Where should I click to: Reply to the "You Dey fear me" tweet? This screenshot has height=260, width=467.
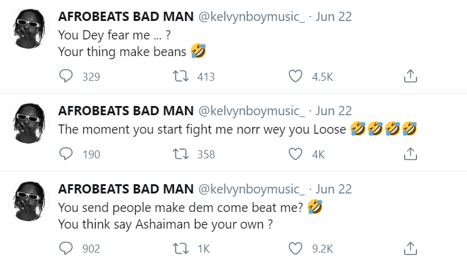[x=66, y=76]
